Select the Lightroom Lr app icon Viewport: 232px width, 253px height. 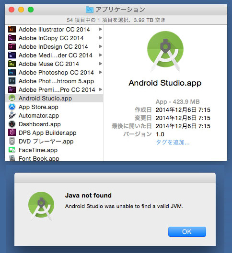pos(12,81)
